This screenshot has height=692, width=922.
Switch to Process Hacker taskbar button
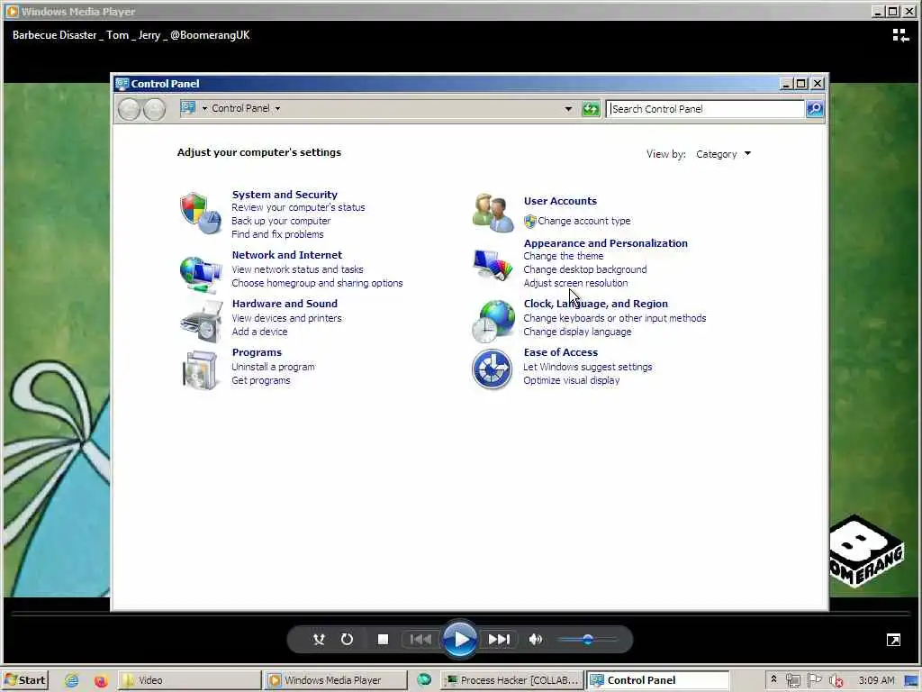[511, 680]
